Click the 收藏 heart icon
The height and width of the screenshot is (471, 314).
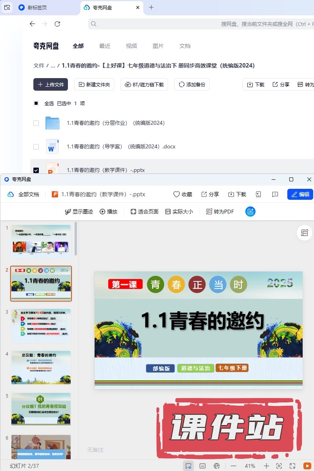coord(177,194)
